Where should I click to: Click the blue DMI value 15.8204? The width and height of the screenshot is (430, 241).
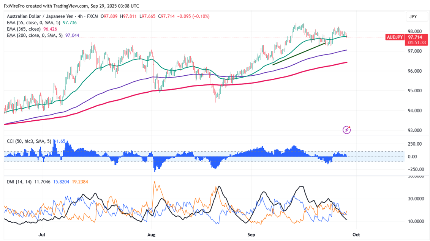61,182
